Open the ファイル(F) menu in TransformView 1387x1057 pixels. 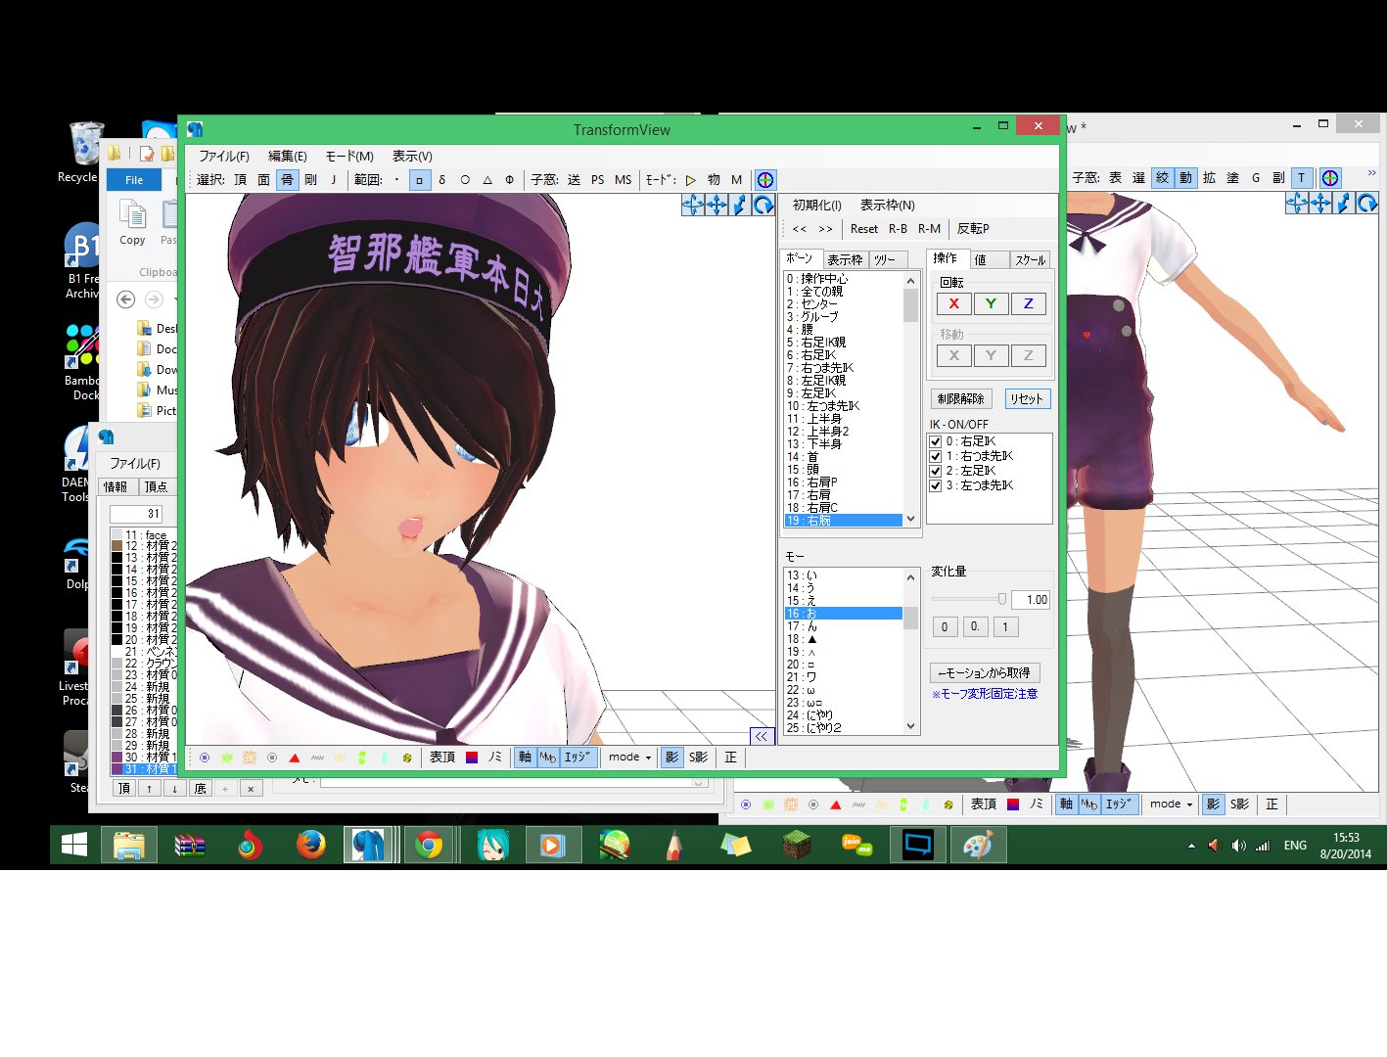[224, 157]
